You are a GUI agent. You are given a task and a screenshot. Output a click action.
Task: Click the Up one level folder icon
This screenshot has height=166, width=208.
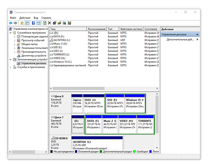pyautogui.click(x=22, y=23)
